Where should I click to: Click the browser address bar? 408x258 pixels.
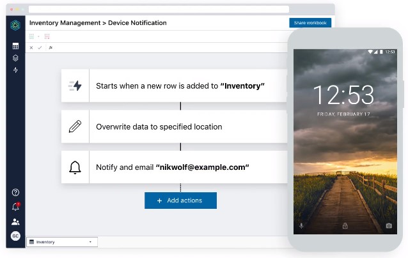(x=159, y=10)
